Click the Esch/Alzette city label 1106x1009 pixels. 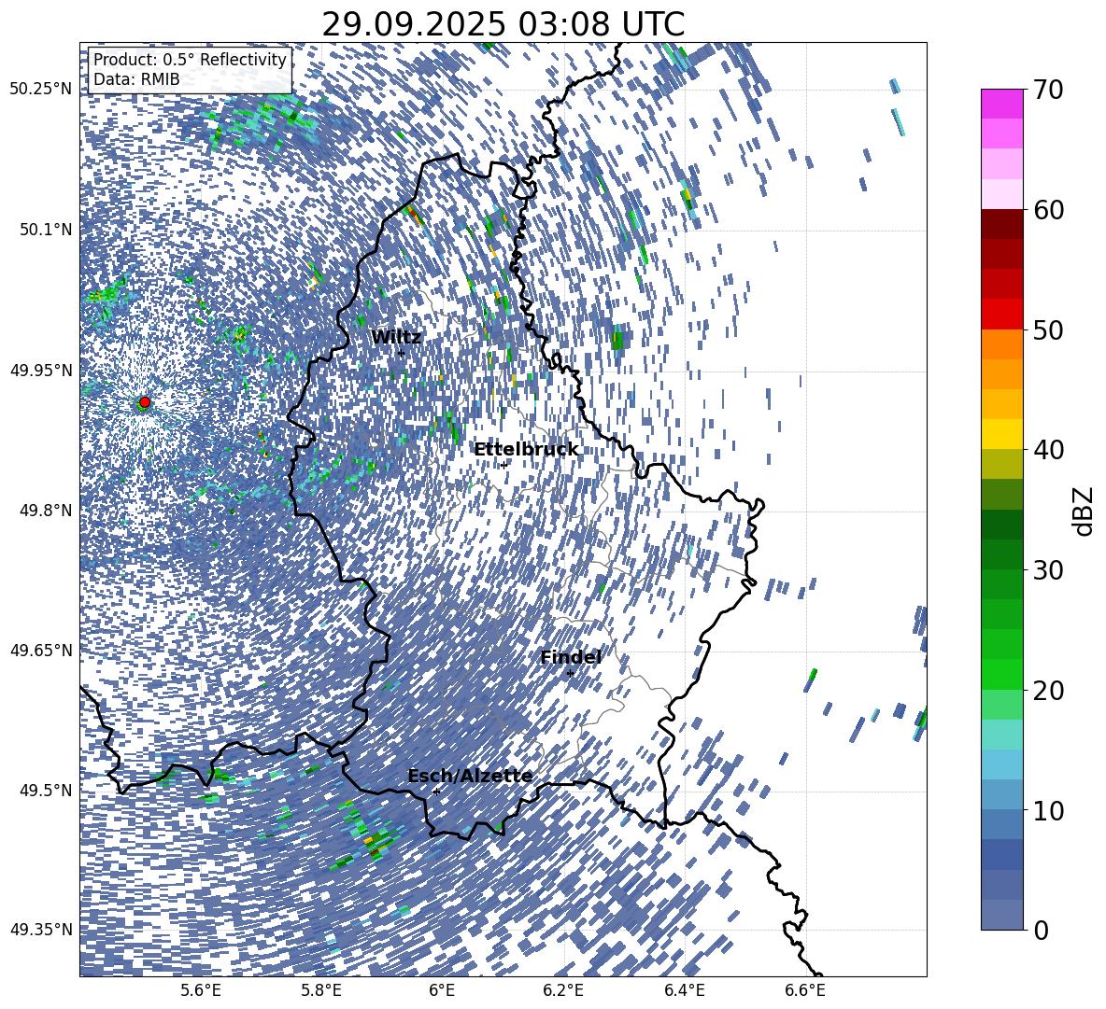tap(470, 776)
